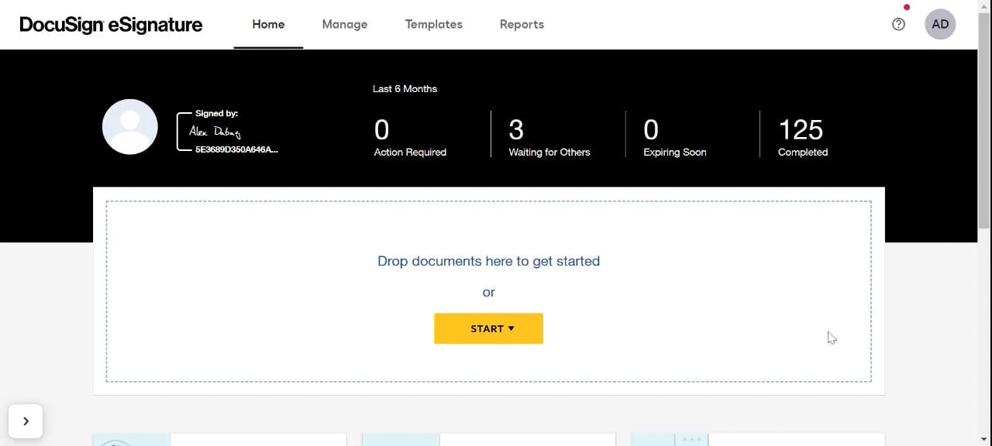Go to the Home tab
This screenshot has height=446, width=992.
tap(268, 24)
